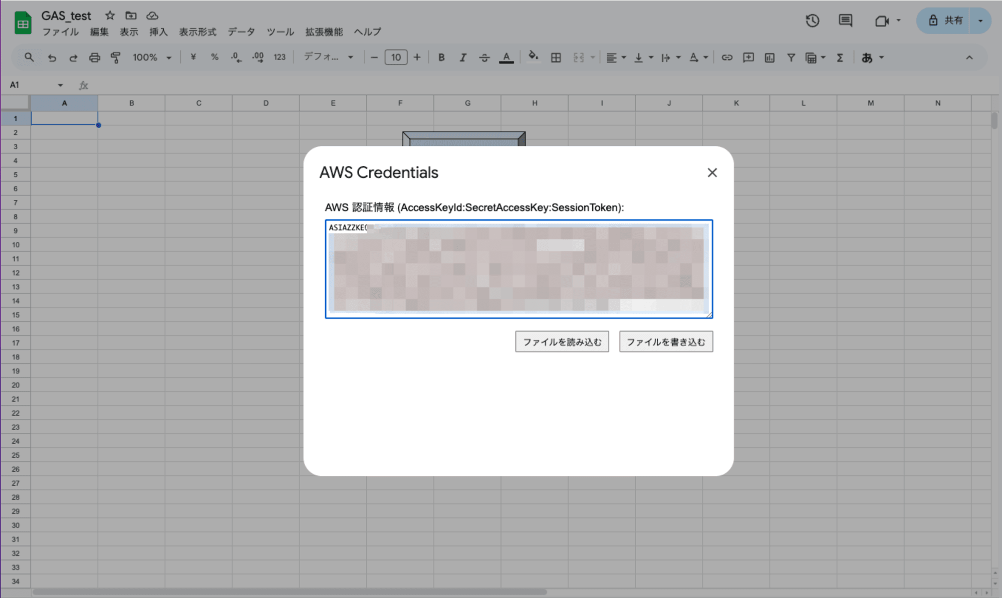Open the font family dropdown
Viewport: 1002px width, 598px height.
coord(328,57)
